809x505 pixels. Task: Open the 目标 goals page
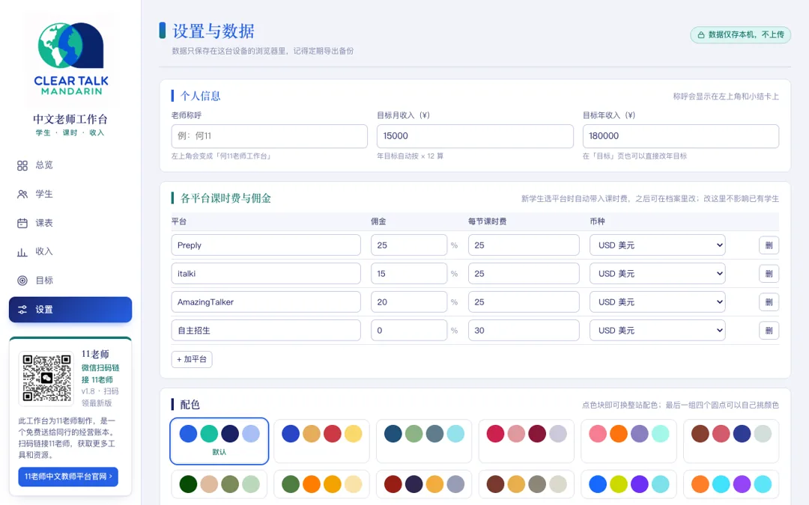pyautogui.click(x=70, y=281)
